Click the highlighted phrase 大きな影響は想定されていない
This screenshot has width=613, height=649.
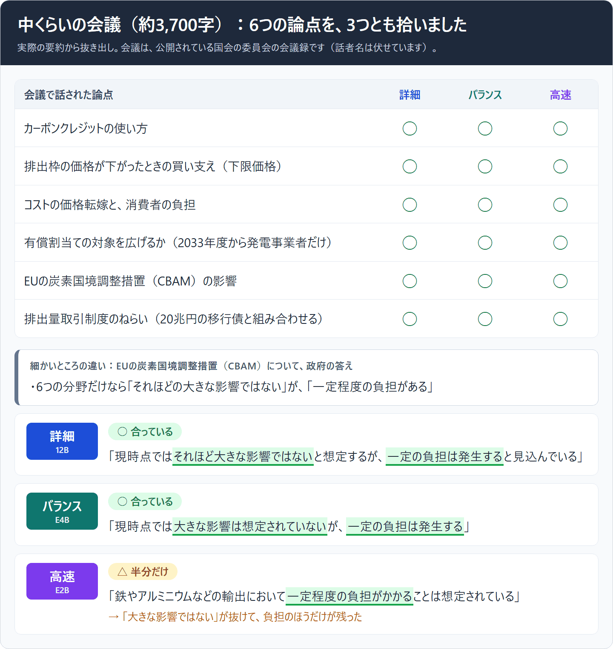click(250, 526)
